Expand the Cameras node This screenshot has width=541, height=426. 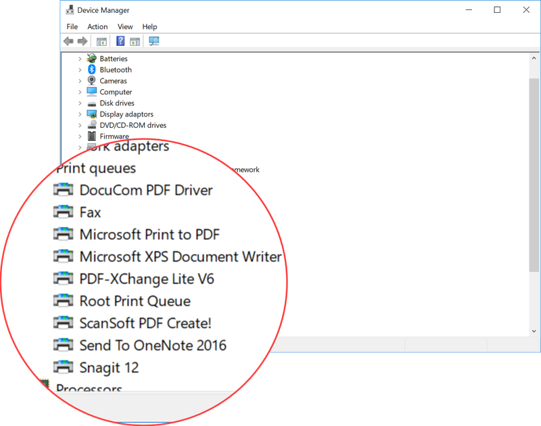(x=80, y=80)
